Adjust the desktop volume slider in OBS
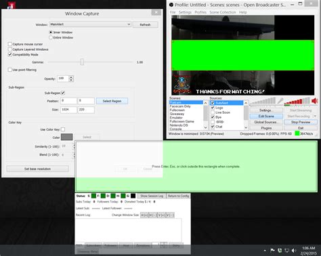The height and width of the screenshot is (256, 321). (297, 101)
